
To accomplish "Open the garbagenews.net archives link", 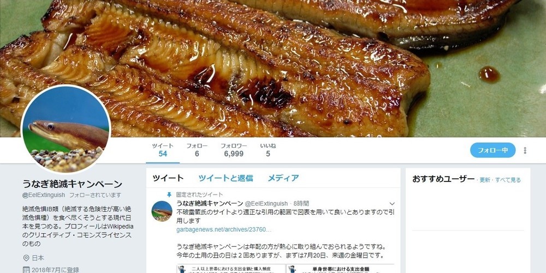I will pos(224,229).
